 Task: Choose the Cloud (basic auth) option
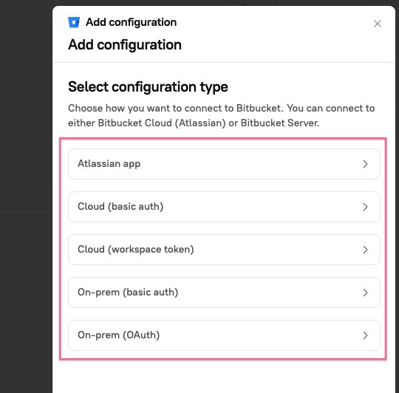tap(224, 207)
